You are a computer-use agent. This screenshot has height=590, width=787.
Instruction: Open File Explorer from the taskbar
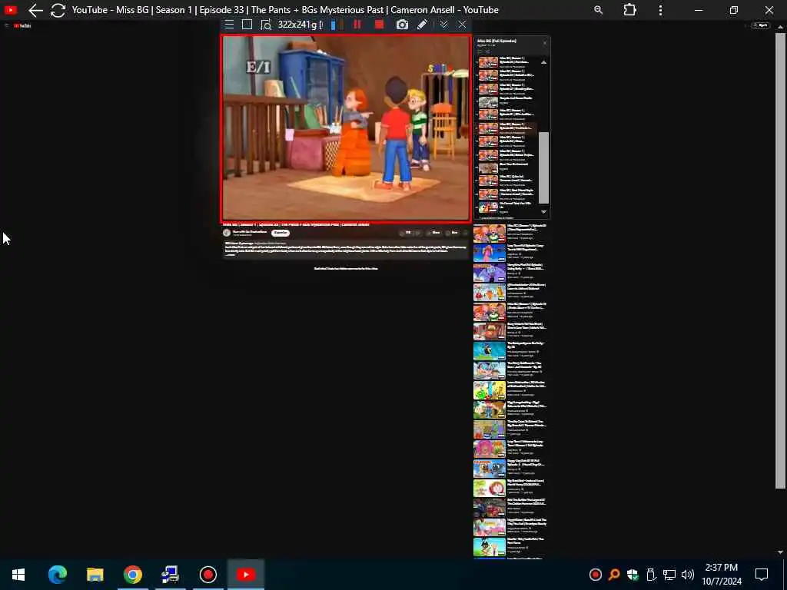(x=95, y=575)
